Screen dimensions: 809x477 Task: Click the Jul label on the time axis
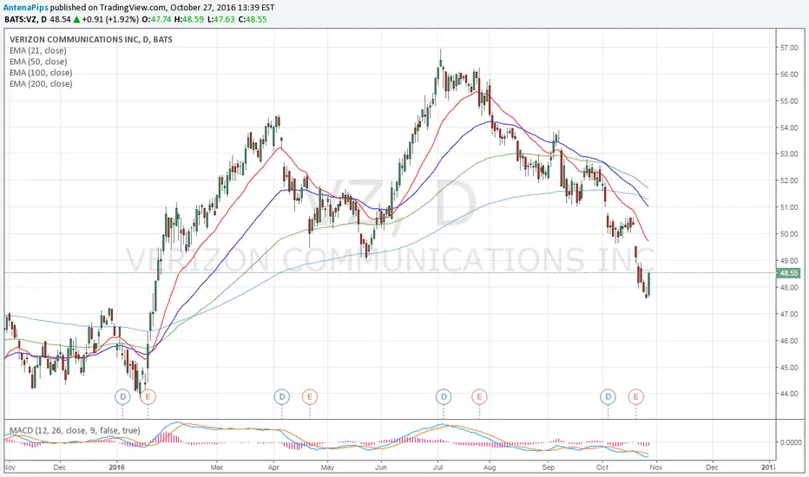pyautogui.click(x=438, y=467)
